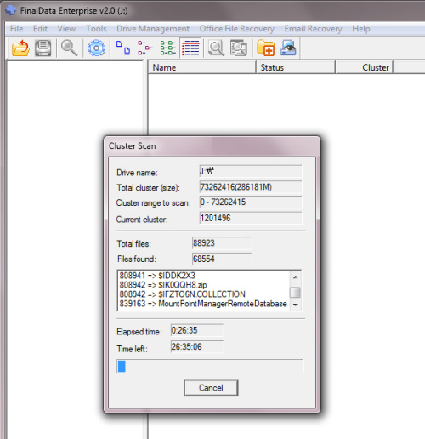Screen dimensions: 425x439
Task: Click the file preview magnifier icon
Action: click(x=216, y=48)
